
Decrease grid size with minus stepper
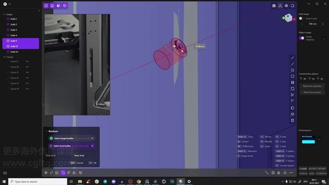pyautogui.click(x=302, y=24)
